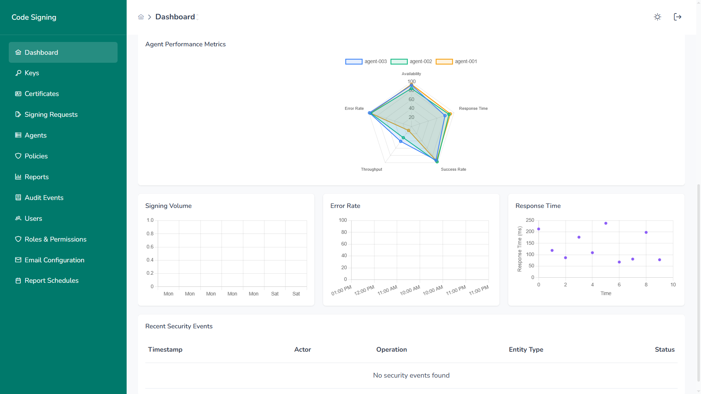The image size is (701, 394).
Task: Select the Keys icon in the sidebar
Action: [x=18, y=73]
